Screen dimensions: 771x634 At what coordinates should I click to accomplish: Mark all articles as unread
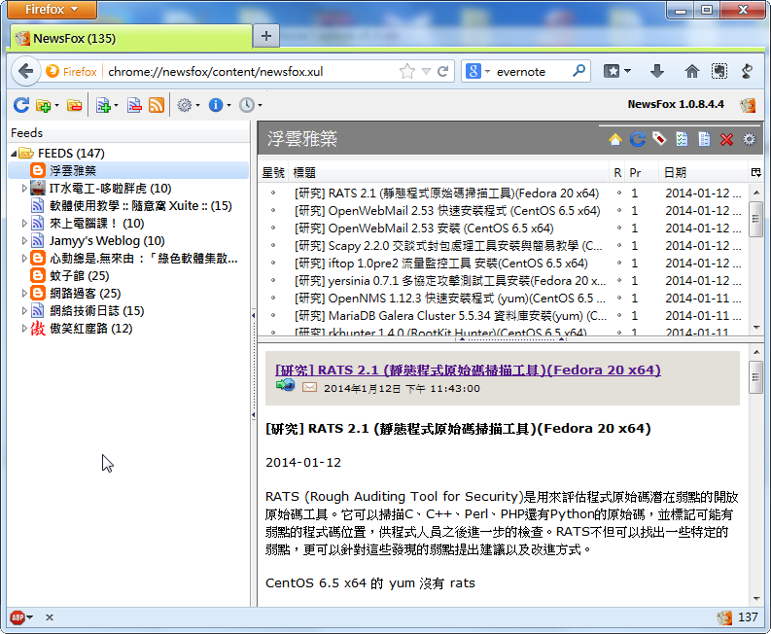click(x=704, y=139)
